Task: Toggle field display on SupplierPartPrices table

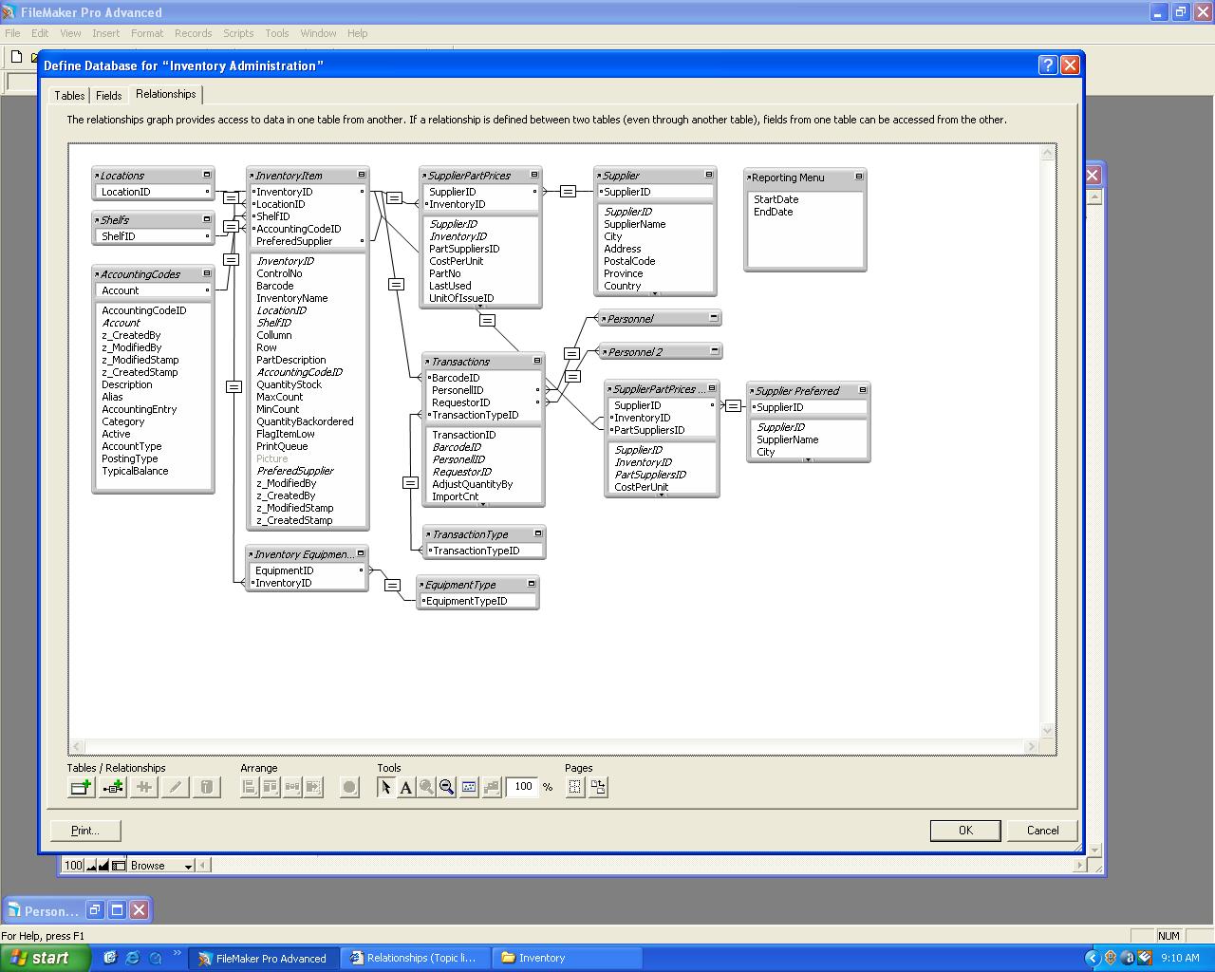Action: [x=534, y=175]
